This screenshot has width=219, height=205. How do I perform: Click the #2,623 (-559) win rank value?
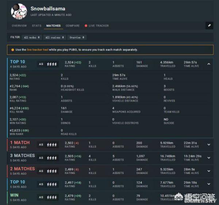tap(19, 131)
